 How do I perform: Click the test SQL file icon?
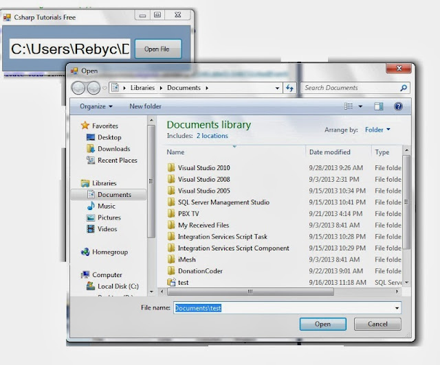[171, 283]
